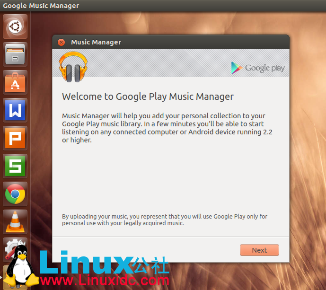Open WPS Writer from the launcher
This screenshot has height=290, width=326.
point(15,110)
